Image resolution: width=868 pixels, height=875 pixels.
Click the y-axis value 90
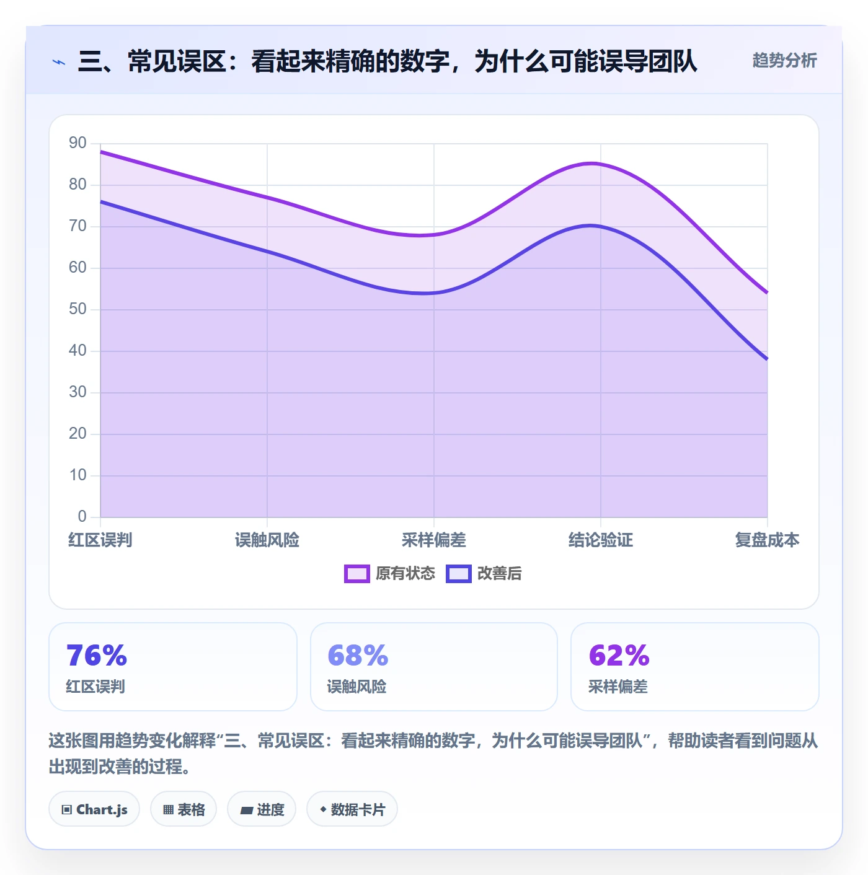click(x=77, y=143)
